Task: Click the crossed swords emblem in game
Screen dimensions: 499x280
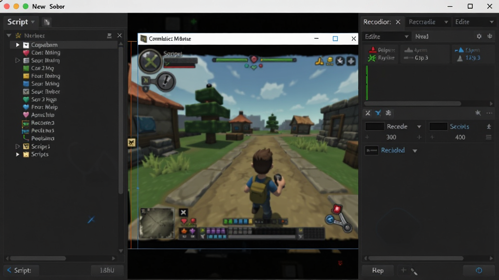Action: 150,61
